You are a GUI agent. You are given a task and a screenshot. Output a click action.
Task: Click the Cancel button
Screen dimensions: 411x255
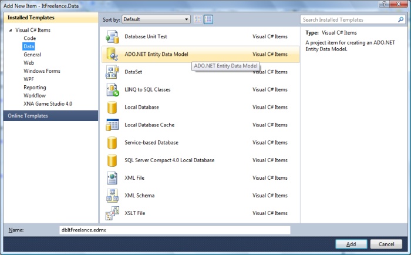pyautogui.click(x=386, y=244)
